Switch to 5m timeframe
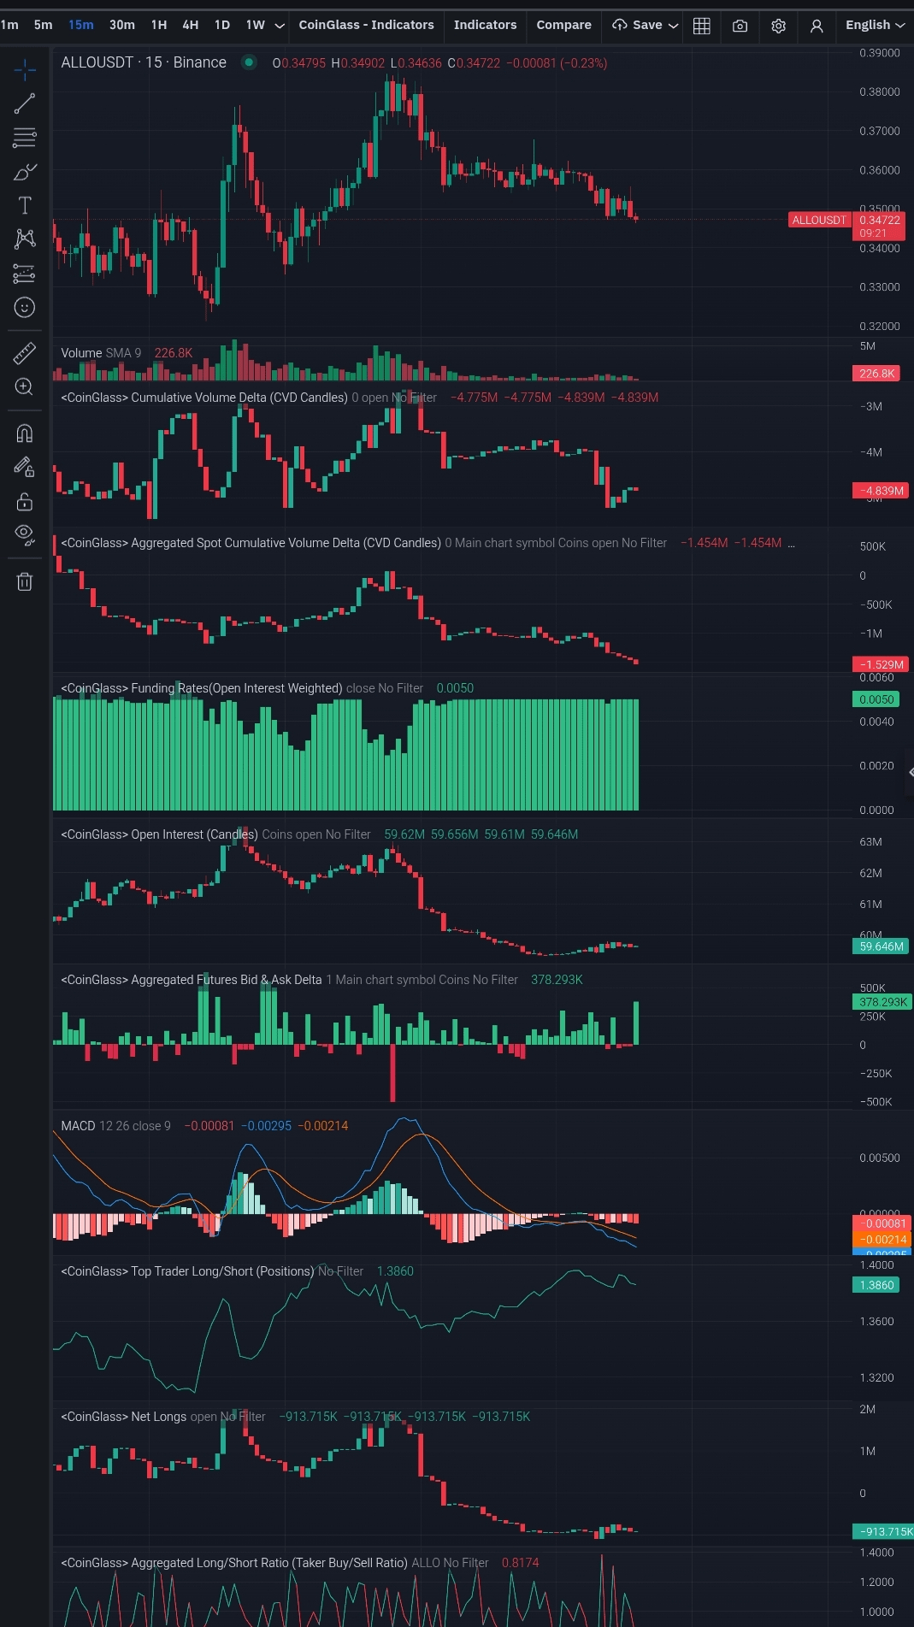914x1627 pixels. (44, 25)
